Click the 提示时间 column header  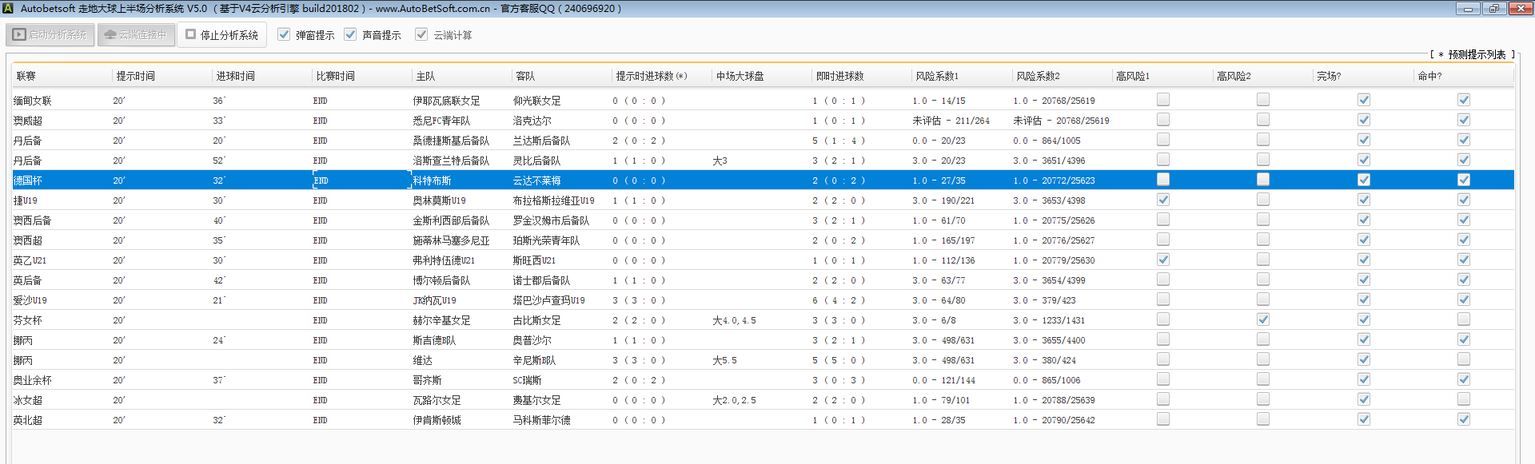pyautogui.click(x=136, y=76)
